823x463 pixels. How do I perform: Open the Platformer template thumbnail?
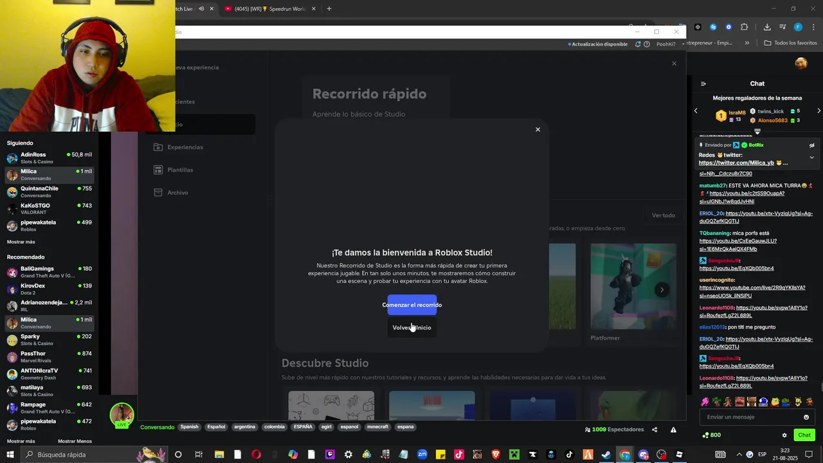tap(633, 286)
